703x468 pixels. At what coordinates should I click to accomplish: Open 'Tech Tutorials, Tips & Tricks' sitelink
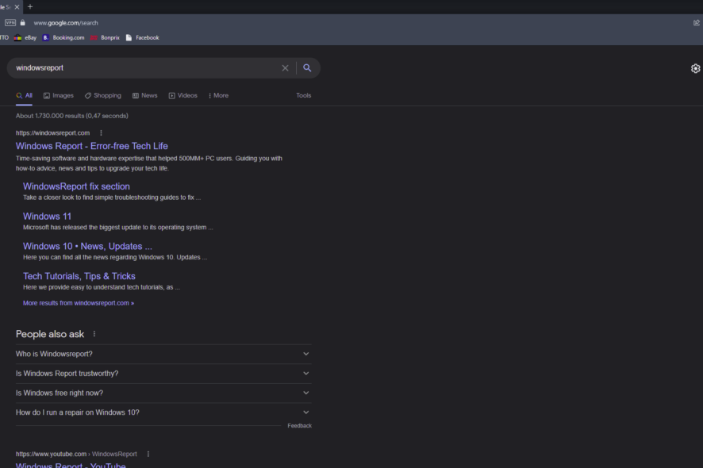(x=79, y=277)
